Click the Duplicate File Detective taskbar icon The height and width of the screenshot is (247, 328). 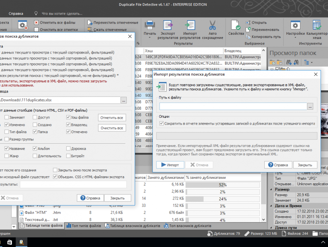21,242
